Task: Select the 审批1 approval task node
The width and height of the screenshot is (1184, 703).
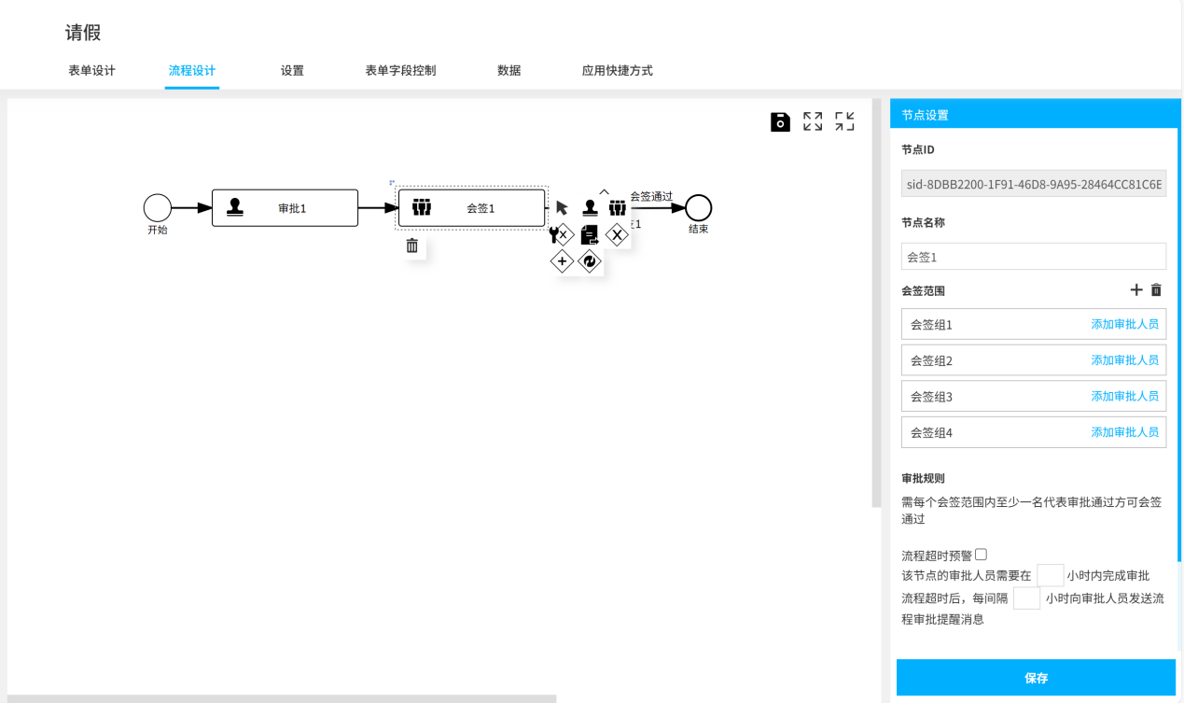Action: point(285,208)
